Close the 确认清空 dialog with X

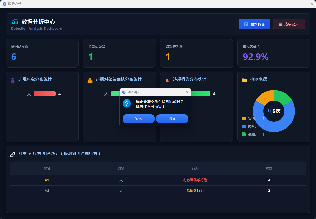point(187,92)
